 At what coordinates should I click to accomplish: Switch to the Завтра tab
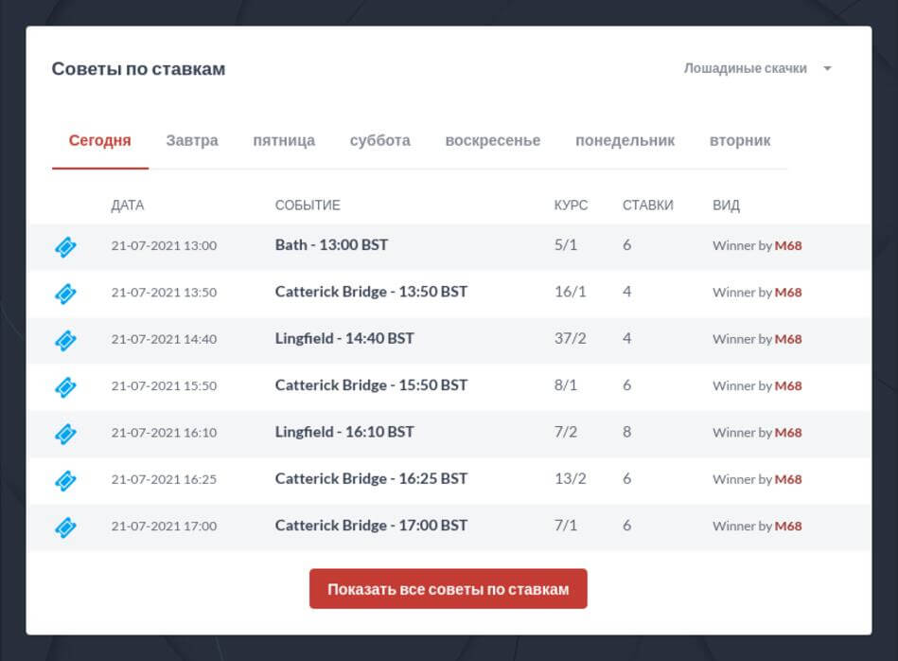tap(192, 141)
